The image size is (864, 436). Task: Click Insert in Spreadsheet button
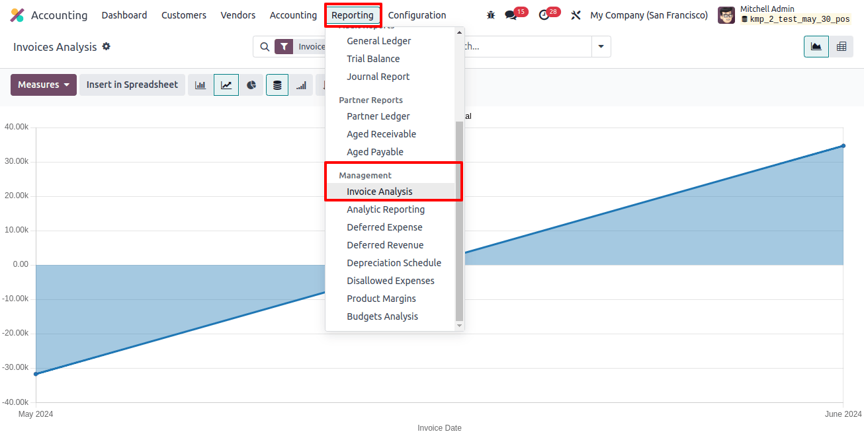pos(132,85)
